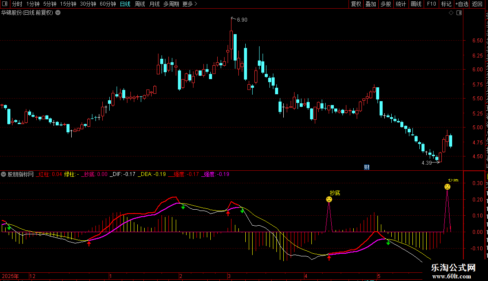Click the _DIF: -0.17 indicator value
Viewport: 488px width, 281px height.
click(x=123, y=174)
